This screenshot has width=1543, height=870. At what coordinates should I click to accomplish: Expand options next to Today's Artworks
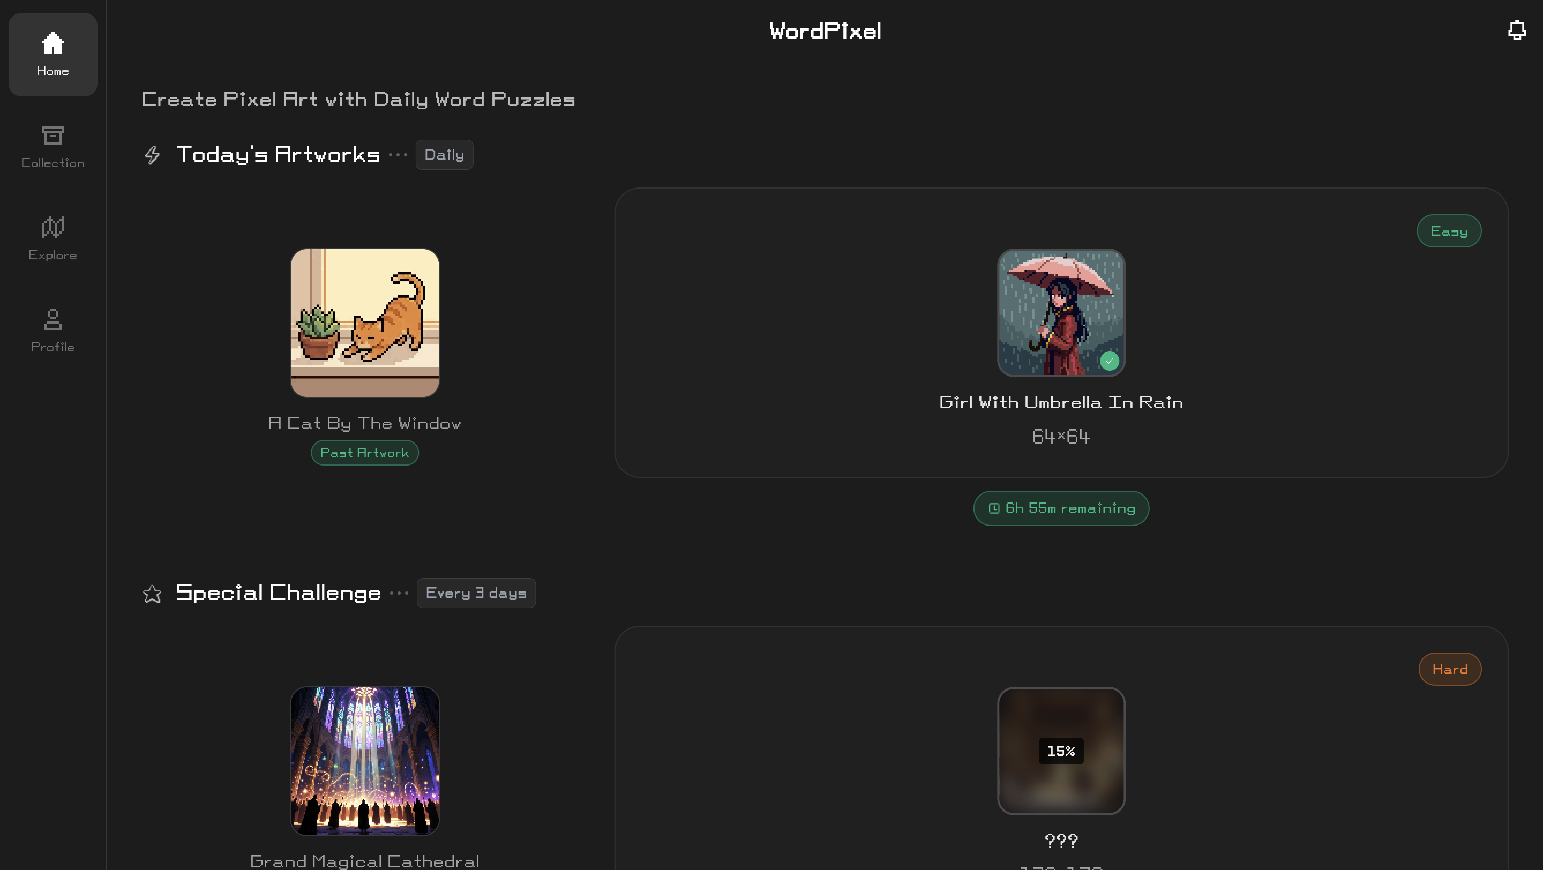tap(397, 154)
